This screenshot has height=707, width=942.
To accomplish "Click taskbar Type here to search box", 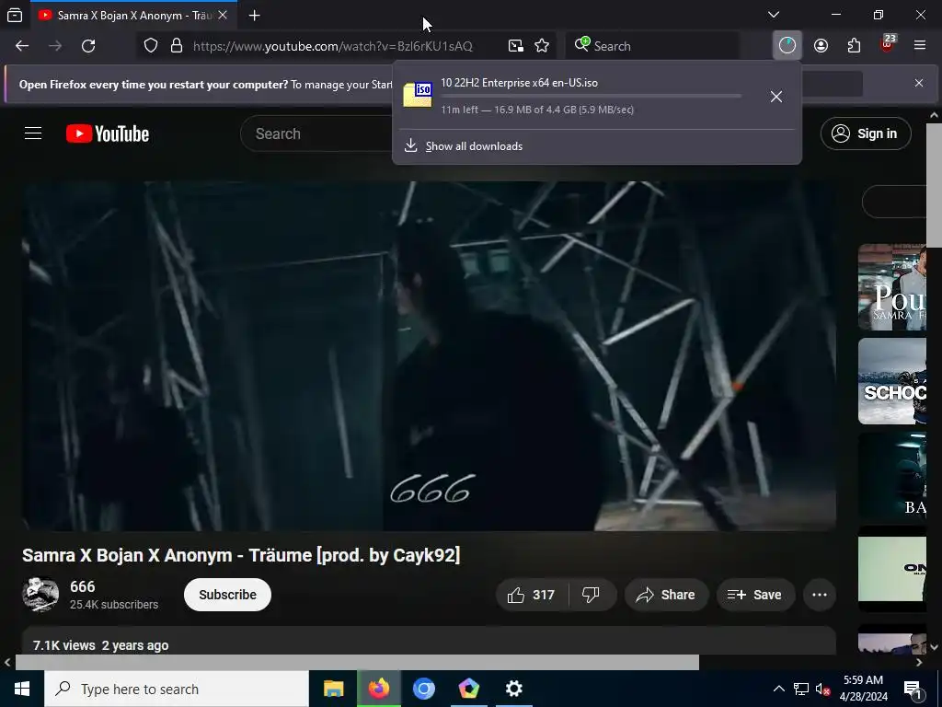I will point(177,689).
